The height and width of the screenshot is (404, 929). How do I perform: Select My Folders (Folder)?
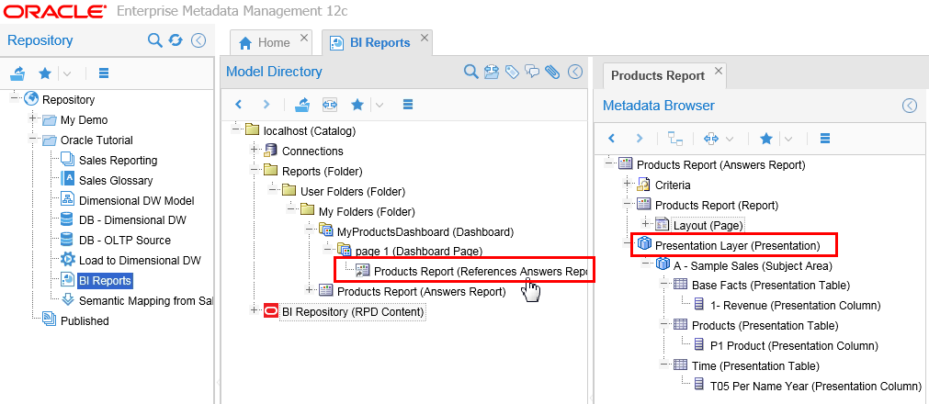pos(367,211)
